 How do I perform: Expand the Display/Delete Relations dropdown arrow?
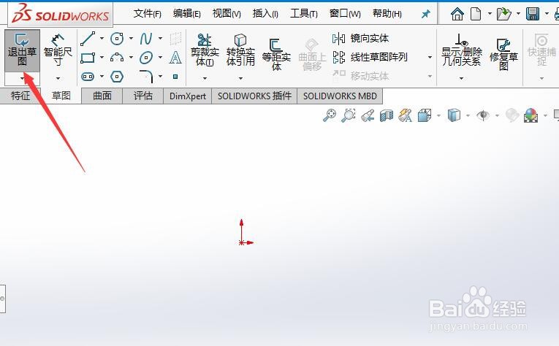pos(461,78)
